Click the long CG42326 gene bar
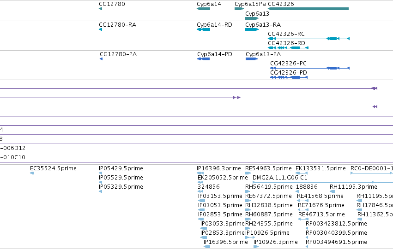The height and width of the screenshot is (249, 393). click(x=308, y=9)
